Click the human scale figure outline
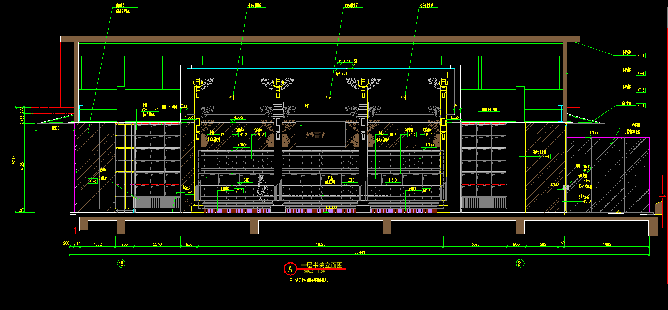 coord(261,191)
